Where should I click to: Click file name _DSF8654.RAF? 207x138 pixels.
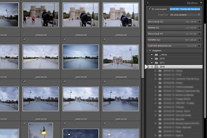(x=41, y=35)
